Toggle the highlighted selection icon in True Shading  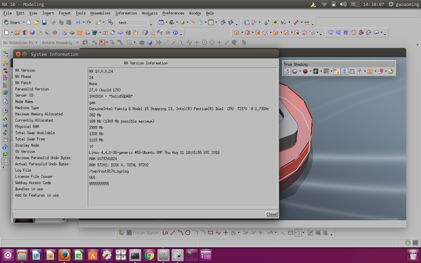point(336,71)
